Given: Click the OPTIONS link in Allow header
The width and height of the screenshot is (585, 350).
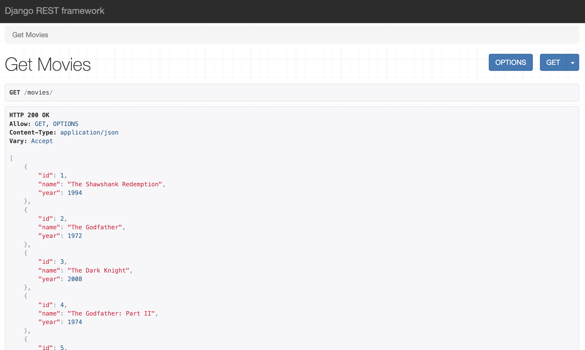Looking at the screenshot, I should [x=65, y=124].
